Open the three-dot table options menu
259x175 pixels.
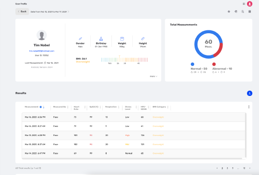249,107
